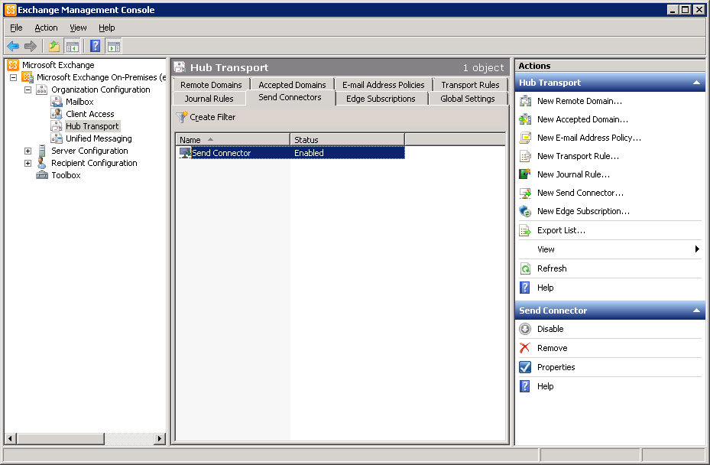Select Hub Transport in the tree
Viewport: 710px width, 465px height.
point(92,126)
